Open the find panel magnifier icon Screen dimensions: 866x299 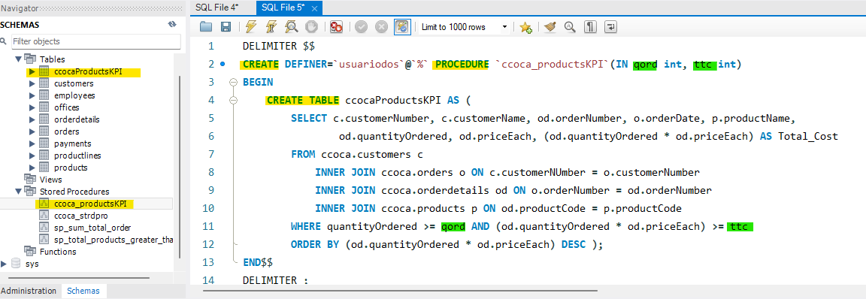tap(570, 26)
